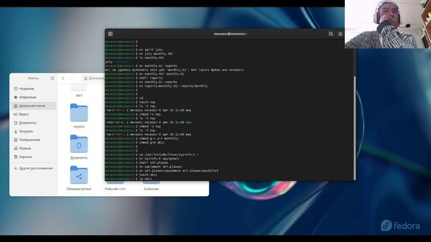
Task: Open Files window hamburger menu
Action: [53, 78]
